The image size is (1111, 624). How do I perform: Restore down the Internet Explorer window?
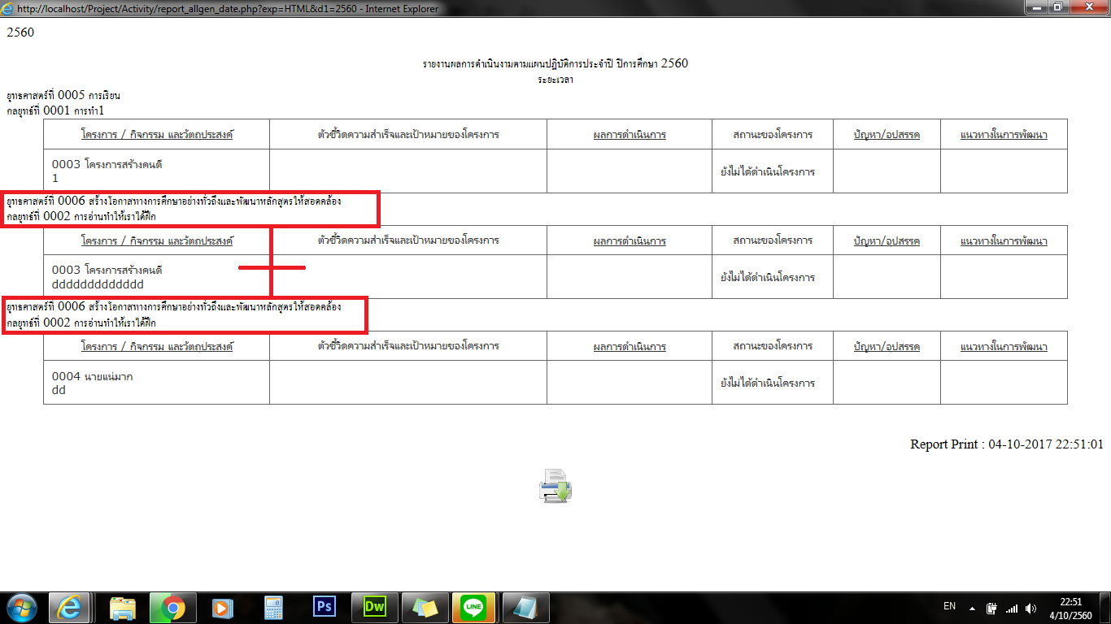[x=1059, y=7]
